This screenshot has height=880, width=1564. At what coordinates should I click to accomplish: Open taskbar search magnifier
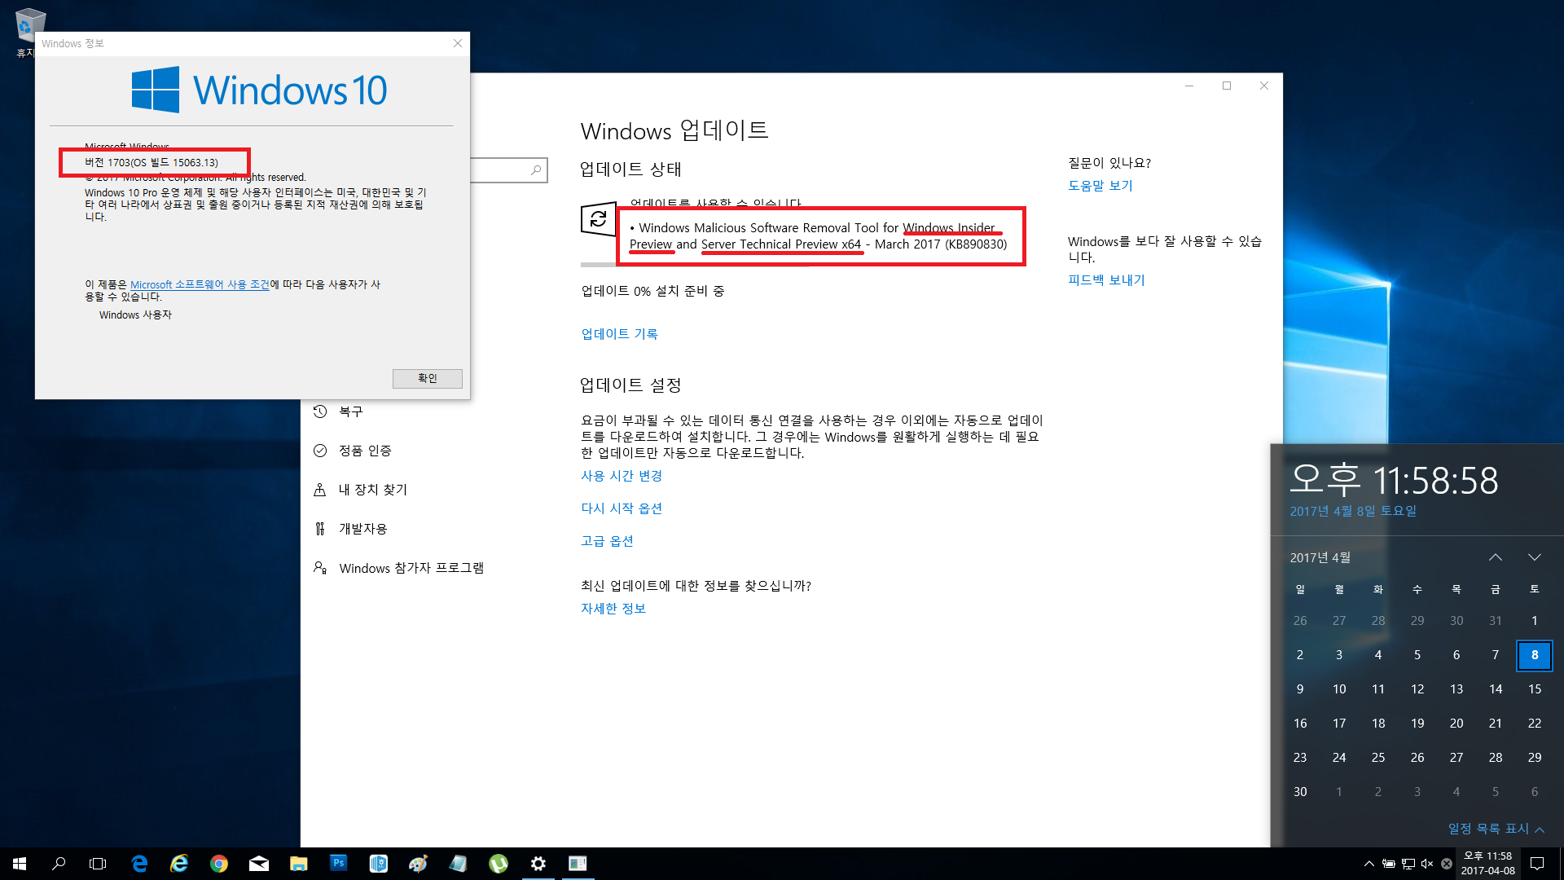coord(59,864)
